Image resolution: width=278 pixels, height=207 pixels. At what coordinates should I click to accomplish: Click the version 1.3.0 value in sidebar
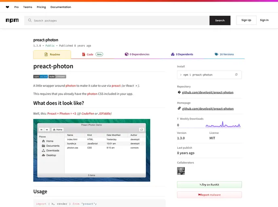tap(181, 138)
